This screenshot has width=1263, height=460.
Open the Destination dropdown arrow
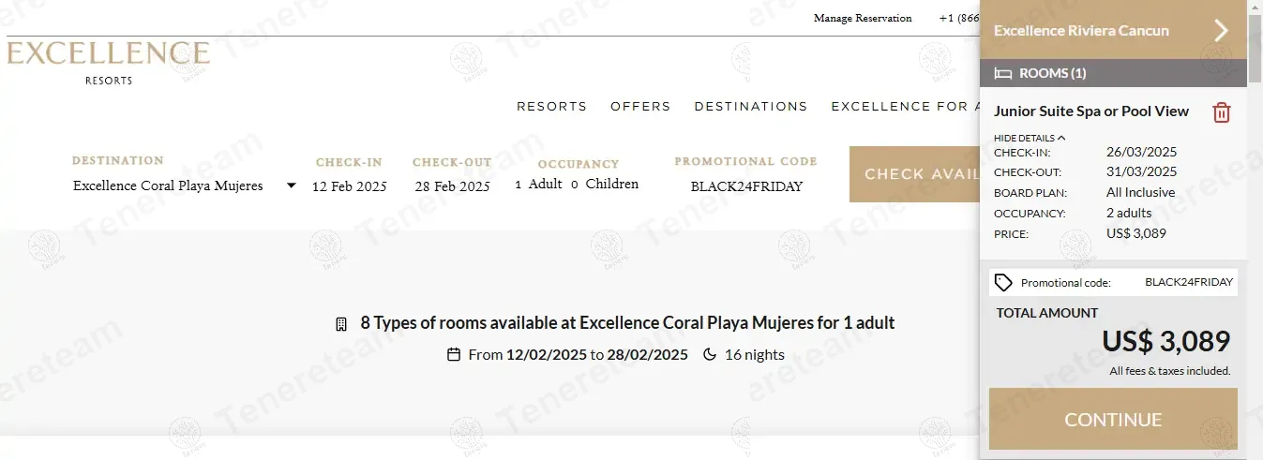point(291,185)
